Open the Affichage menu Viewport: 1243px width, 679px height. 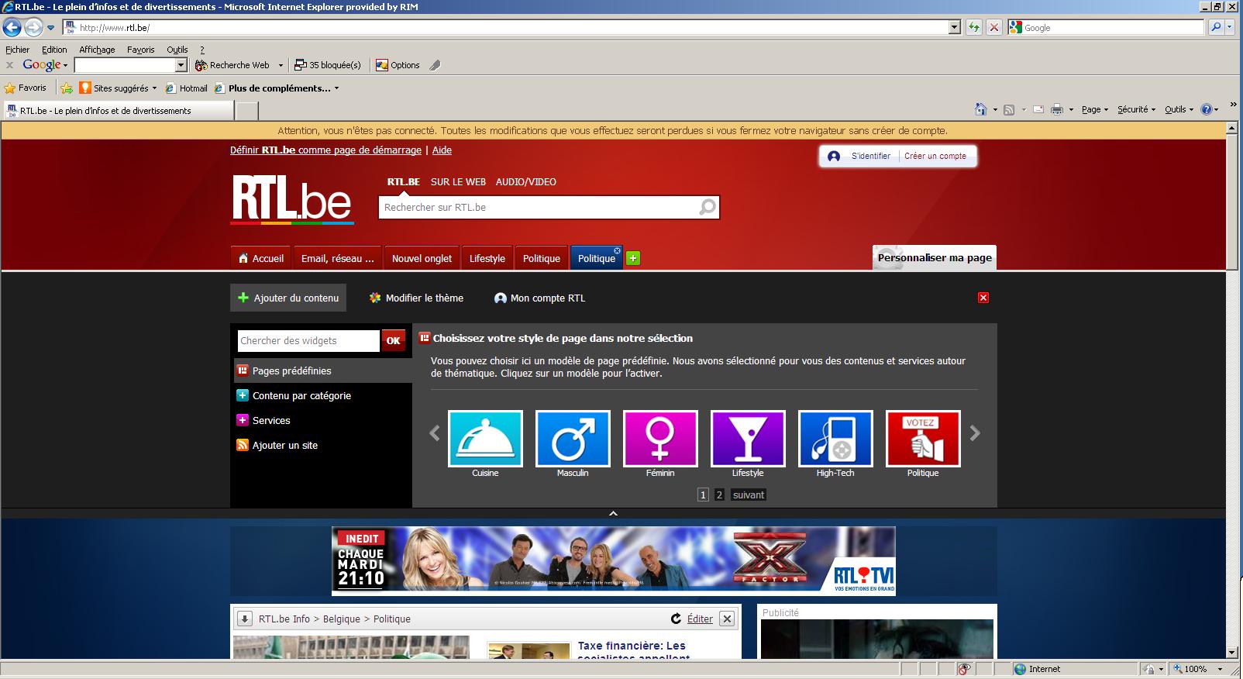pos(97,50)
